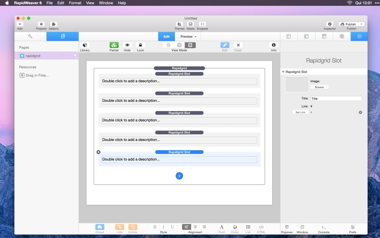The image size is (380, 238).
Task: Click the Set Link button
Action: click(300, 112)
